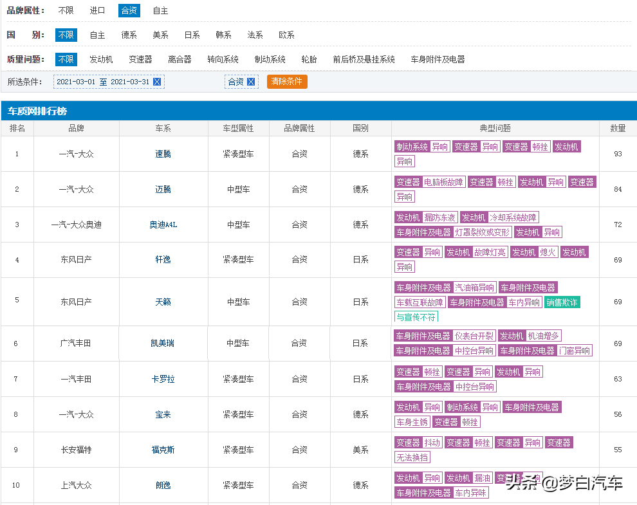Click 中控台异响 tag in 卡罗拉 row
The width and height of the screenshot is (637, 505).
[x=445, y=387]
